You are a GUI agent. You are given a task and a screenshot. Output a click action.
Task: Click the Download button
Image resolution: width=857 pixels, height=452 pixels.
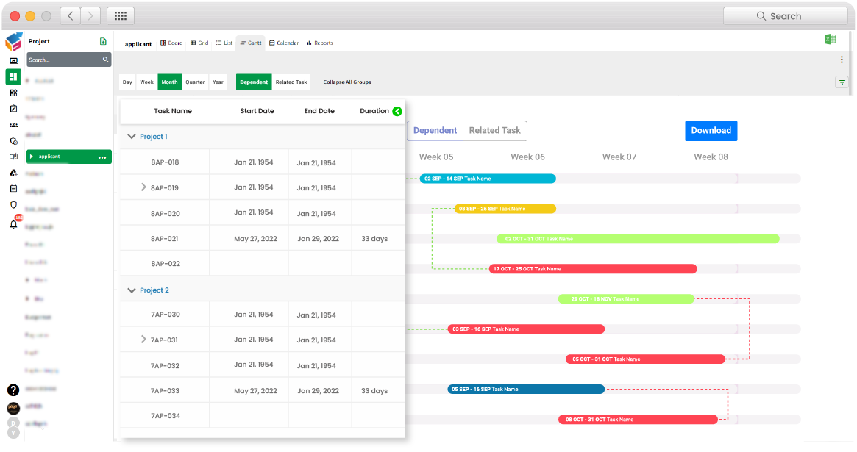click(x=711, y=130)
